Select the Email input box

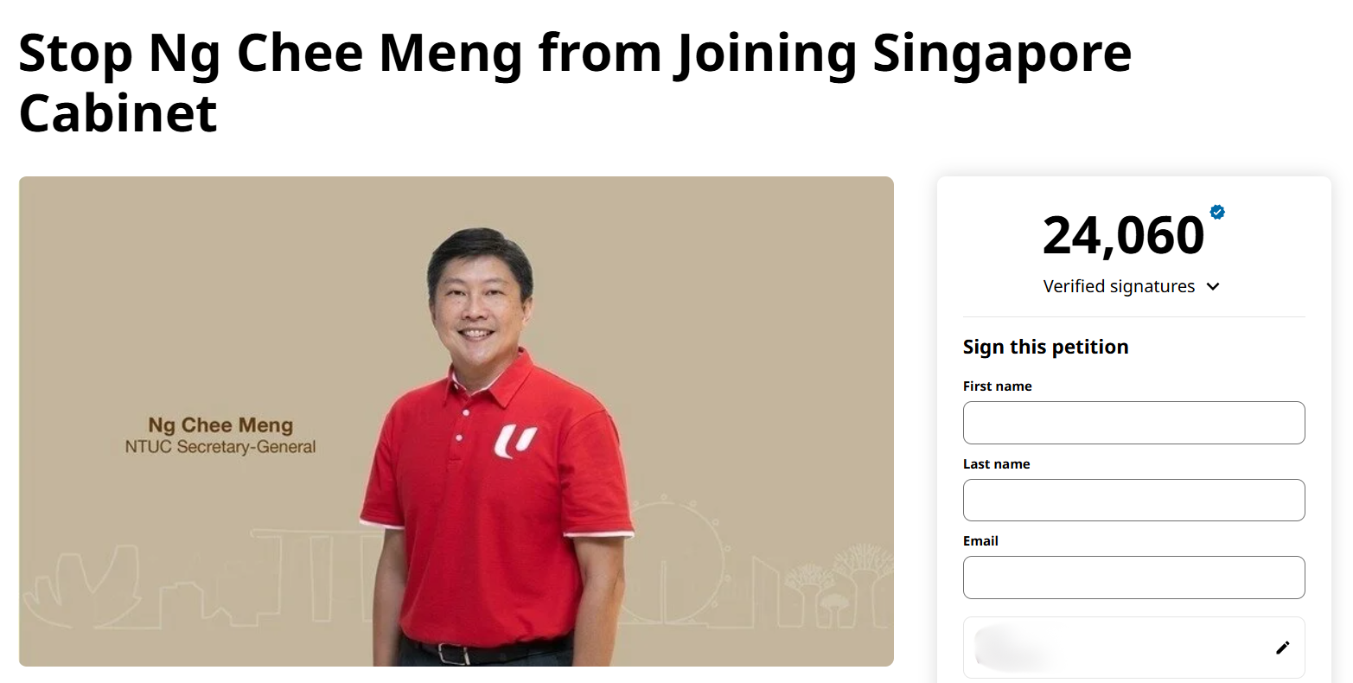(x=1133, y=578)
